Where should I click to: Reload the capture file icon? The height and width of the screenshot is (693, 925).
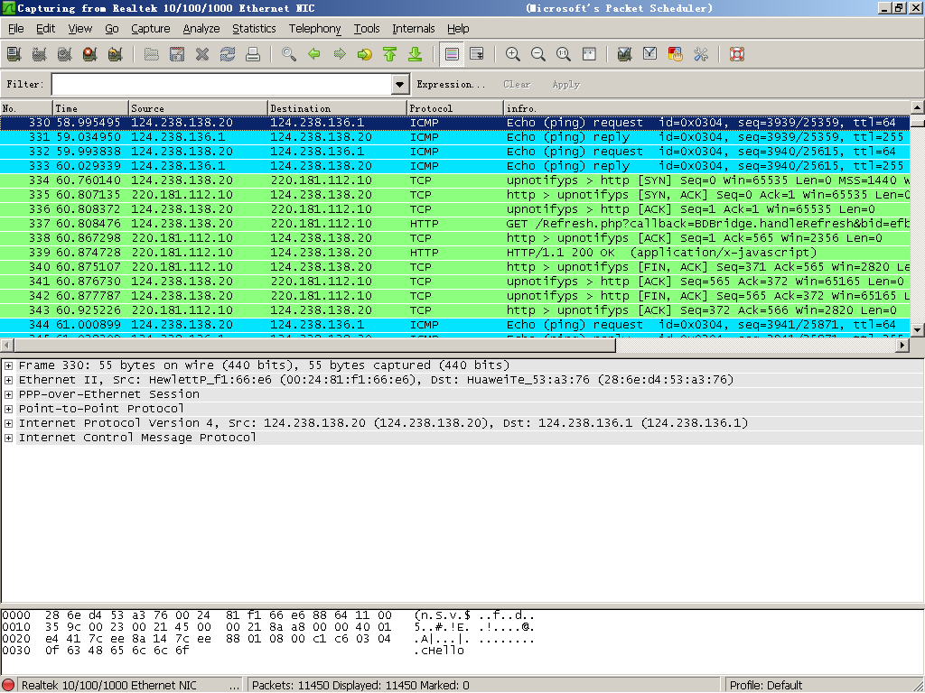tap(228, 54)
